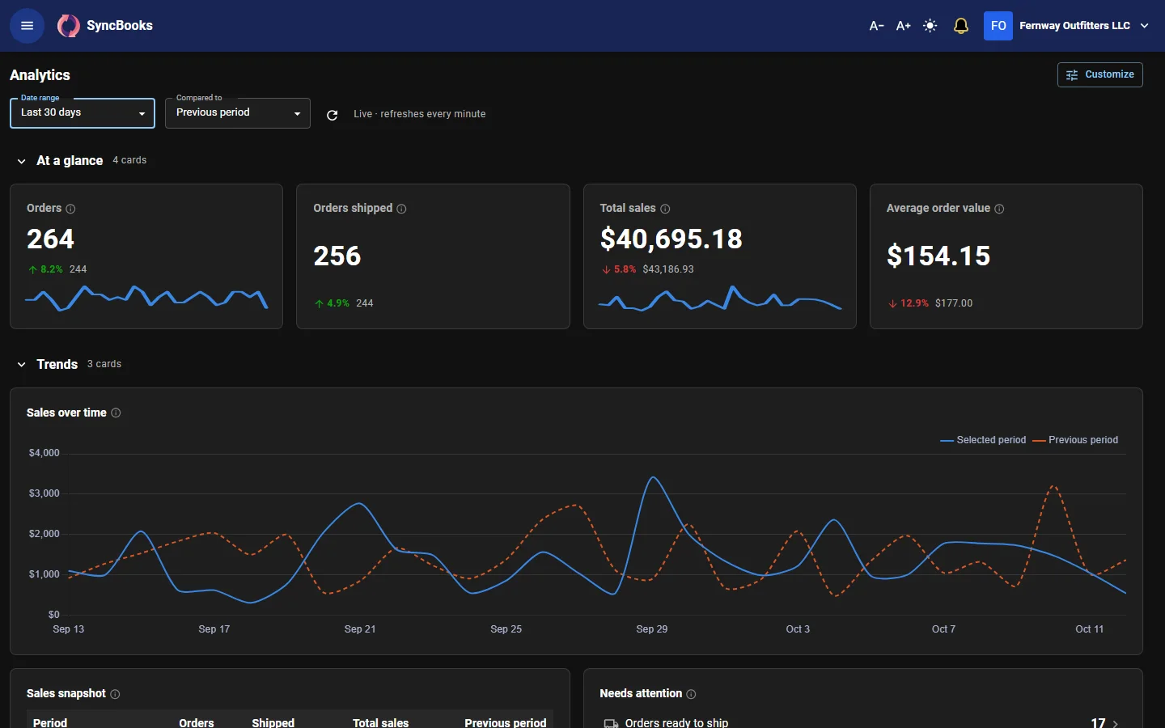Click the SyncBooks logo icon

tap(68, 26)
